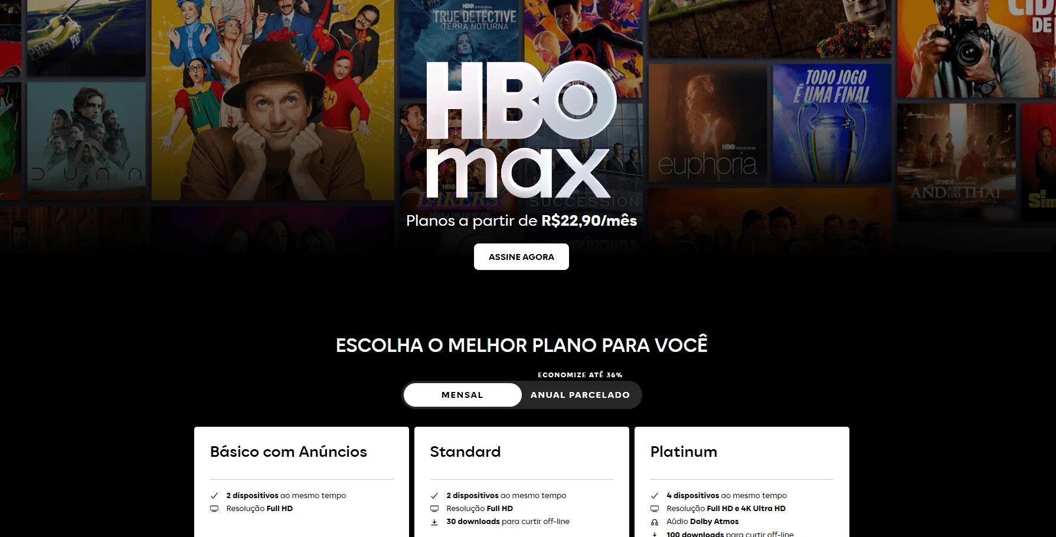Click the checkmark icon in Básico plan devices
Image resolution: width=1056 pixels, height=537 pixels.
click(x=214, y=496)
